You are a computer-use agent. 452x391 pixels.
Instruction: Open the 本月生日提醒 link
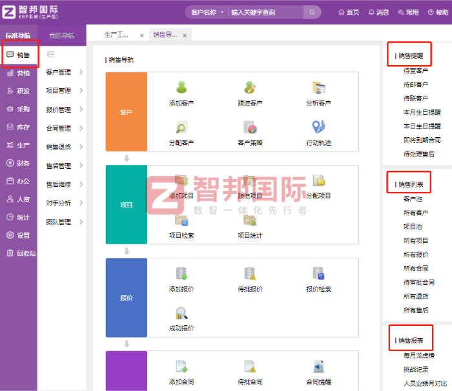[x=422, y=112]
